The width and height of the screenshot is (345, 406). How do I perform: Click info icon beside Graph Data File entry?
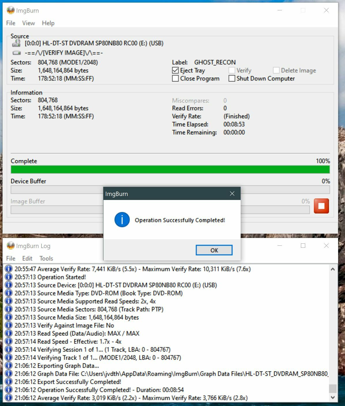(9, 373)
